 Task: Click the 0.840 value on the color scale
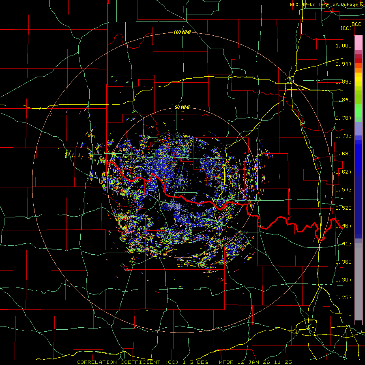[x=344, y=100]
